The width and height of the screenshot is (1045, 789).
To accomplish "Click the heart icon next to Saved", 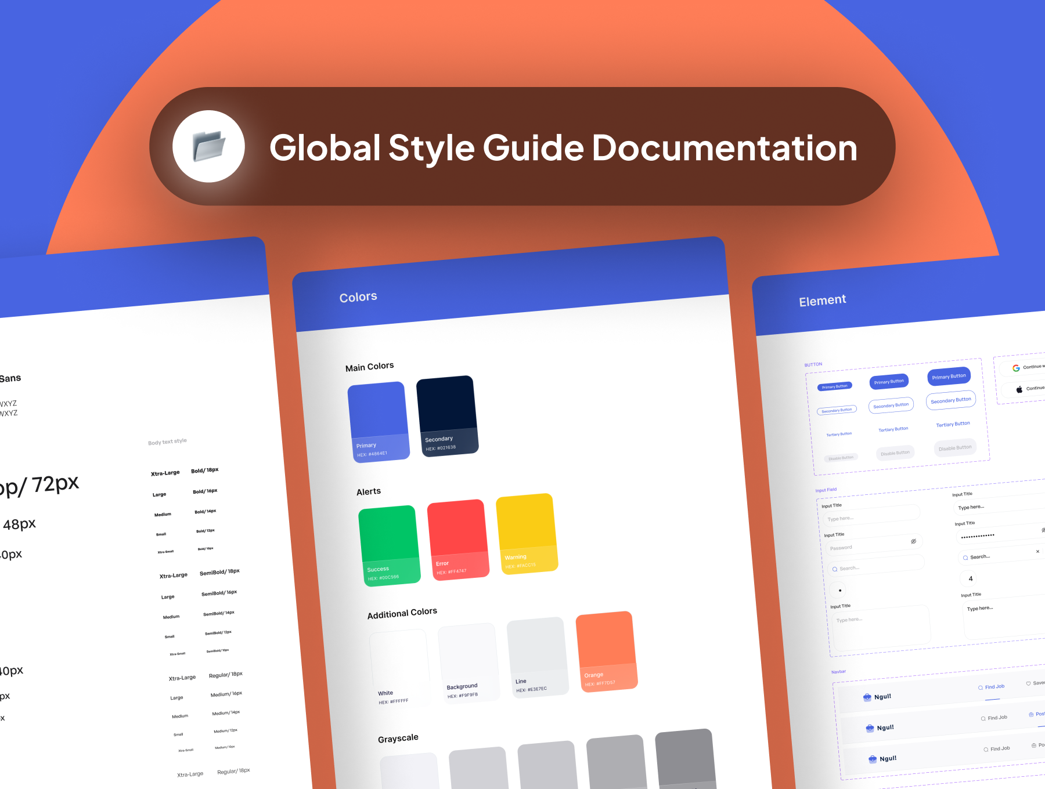I will [1028, 683].
